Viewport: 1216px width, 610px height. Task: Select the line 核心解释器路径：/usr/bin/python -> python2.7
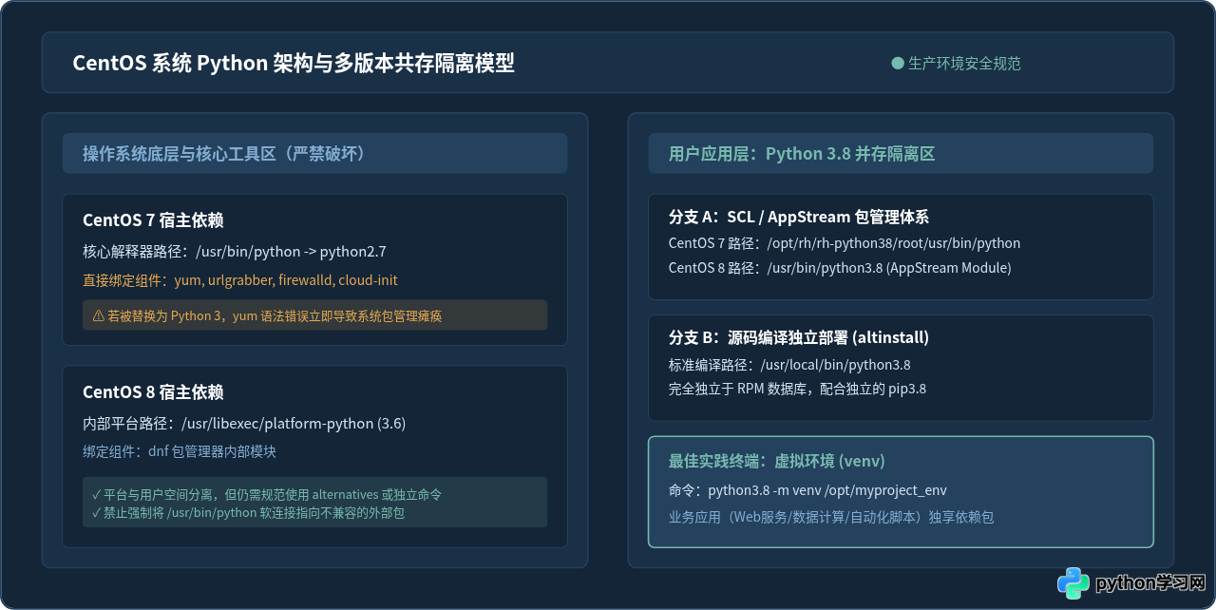[235, 252]
